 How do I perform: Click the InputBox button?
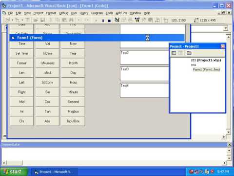(x=73, y=121)
